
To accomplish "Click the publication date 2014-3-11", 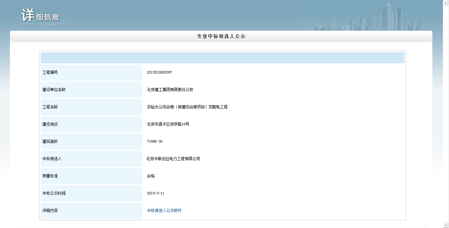I will point(156,193).
